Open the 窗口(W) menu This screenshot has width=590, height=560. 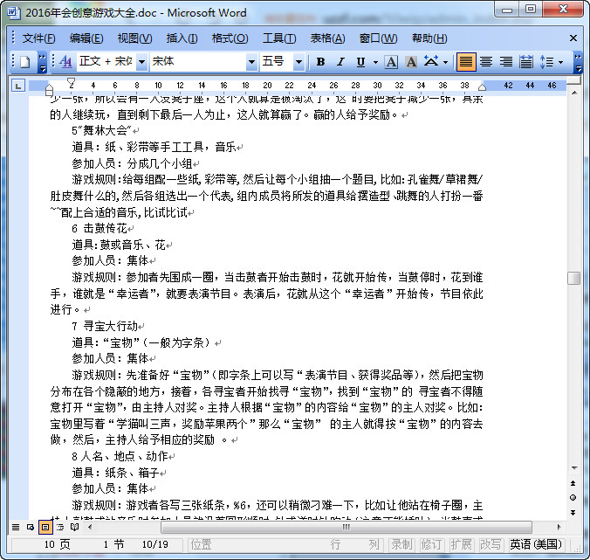click(x=378, y=38)
